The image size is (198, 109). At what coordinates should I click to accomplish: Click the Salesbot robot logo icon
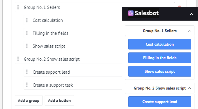pyautogui.click(x=131, y=13)
